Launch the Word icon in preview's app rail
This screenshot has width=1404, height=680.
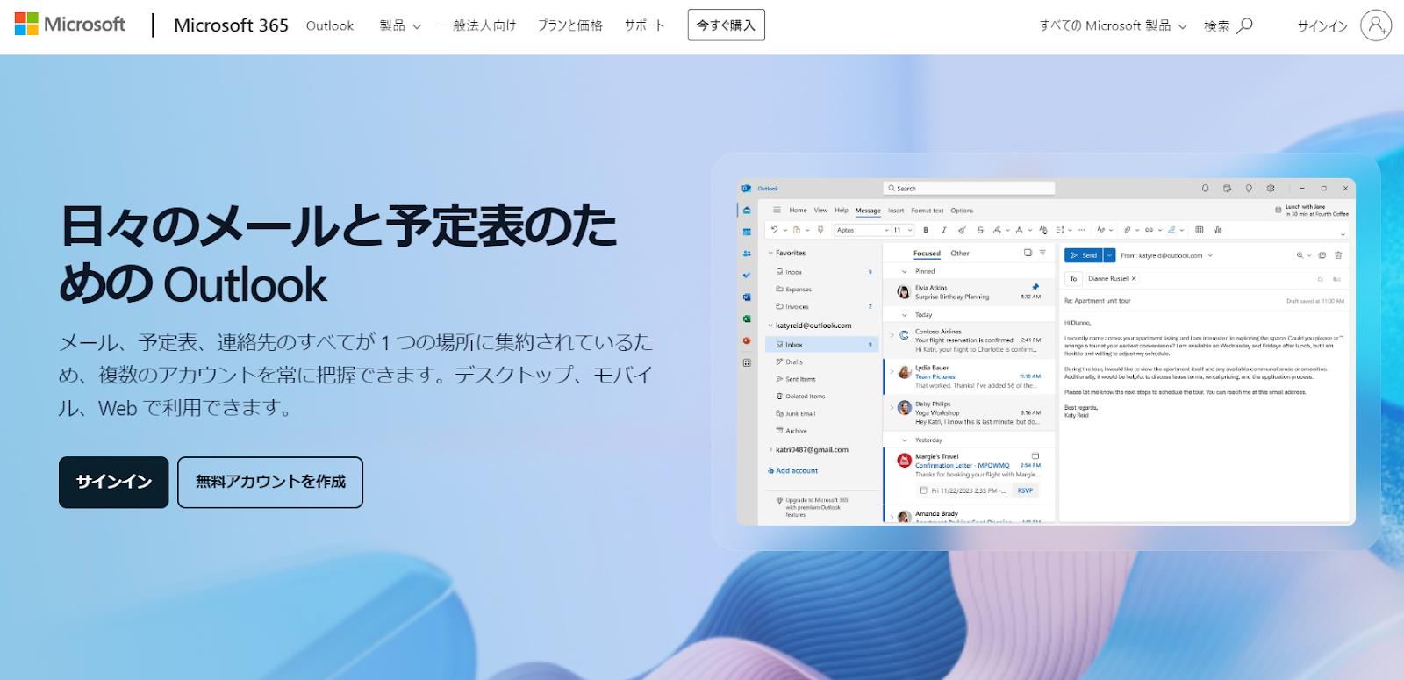coord(747,297)
